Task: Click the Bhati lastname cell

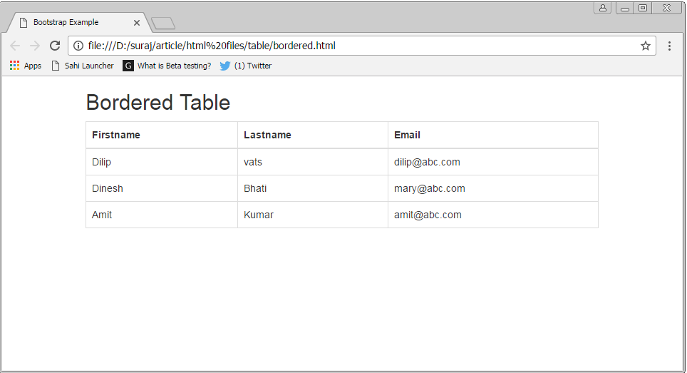Action: pyautogui.click(x=255, y=188)
